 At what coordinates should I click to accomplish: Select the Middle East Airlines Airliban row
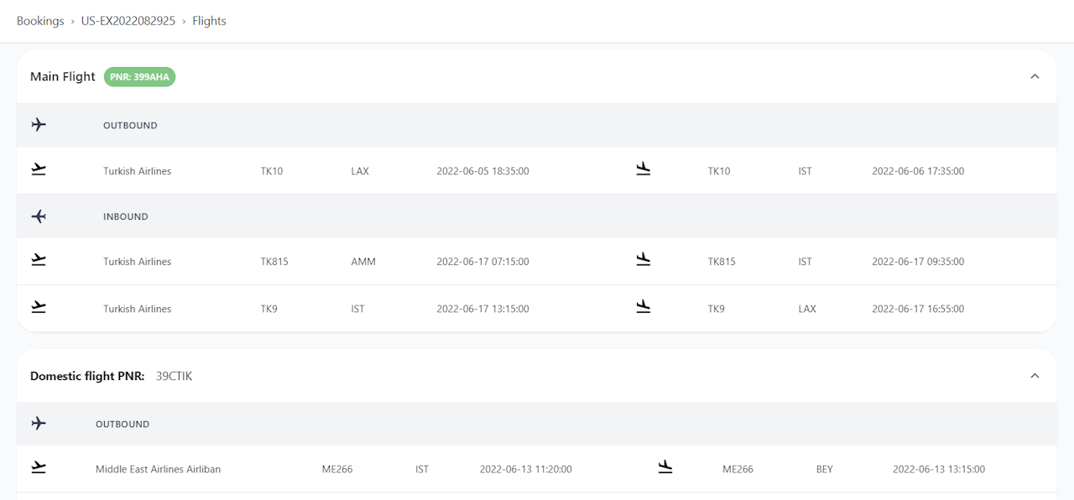tap(158, 469)
